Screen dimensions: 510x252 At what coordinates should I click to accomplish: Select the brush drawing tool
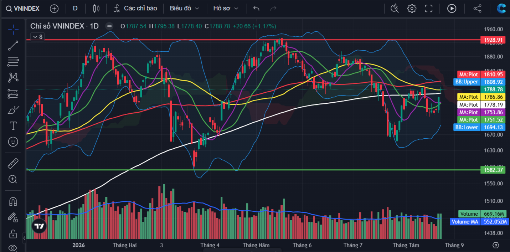click(13, 110)
